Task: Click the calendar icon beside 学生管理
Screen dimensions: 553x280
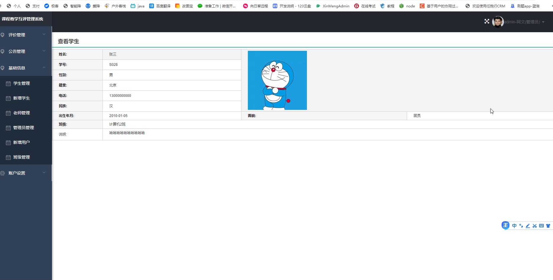Action: (8, 84)
